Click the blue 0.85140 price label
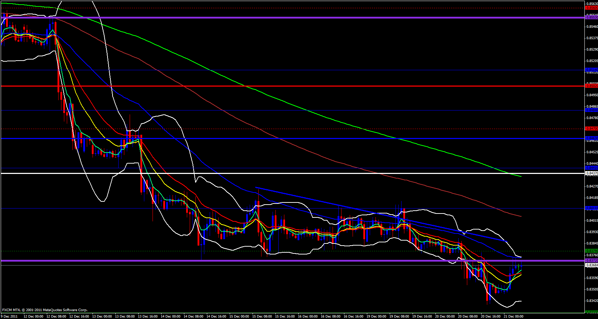 pyautogui.click(x=592, y=70)
